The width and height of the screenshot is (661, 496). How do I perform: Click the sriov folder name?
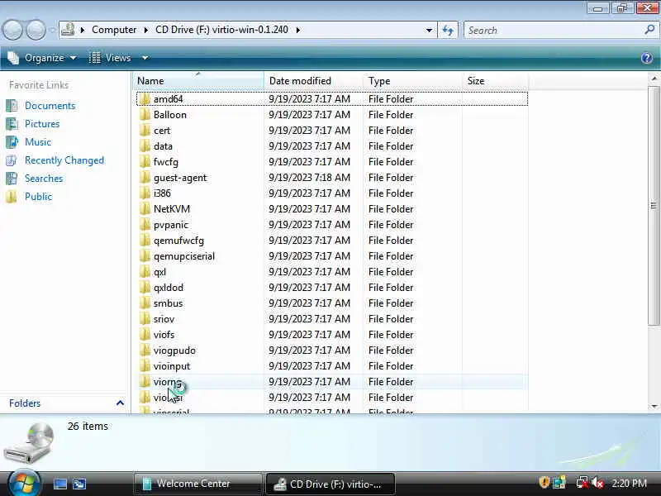tap(164, 319)
